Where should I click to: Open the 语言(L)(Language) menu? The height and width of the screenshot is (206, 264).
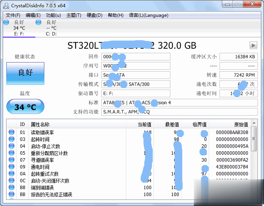(148, 15)
